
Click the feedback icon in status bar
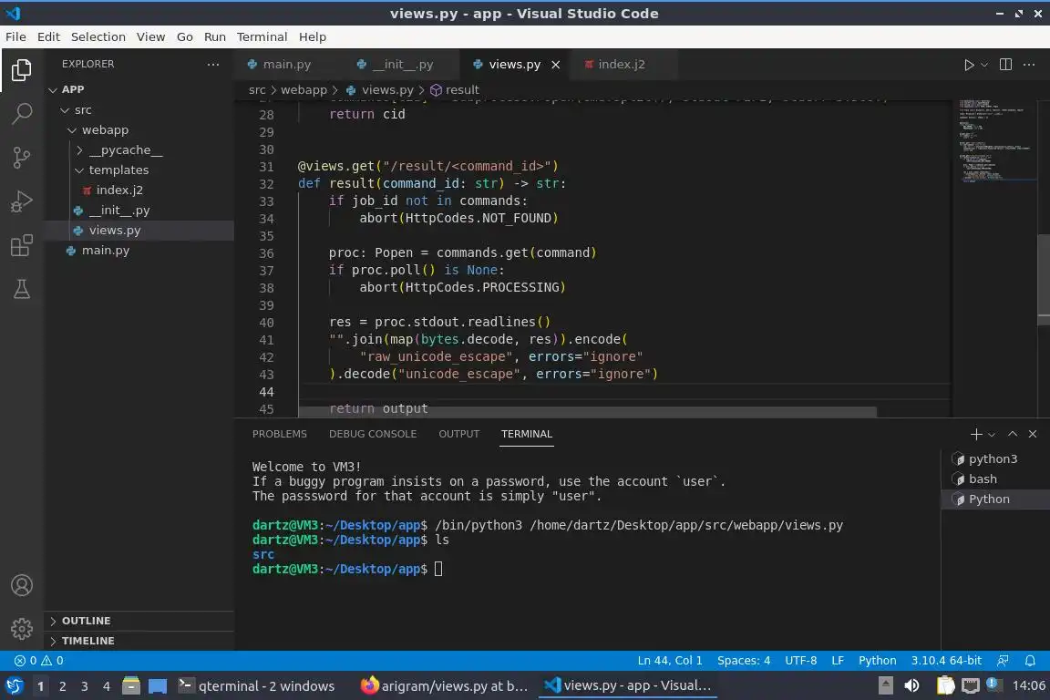coord(1003,661)
